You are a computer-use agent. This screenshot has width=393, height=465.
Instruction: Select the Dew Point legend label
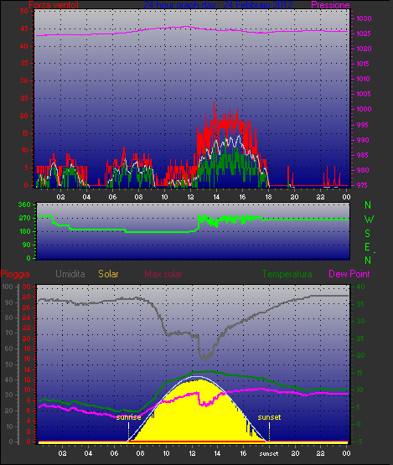point(349,274)
